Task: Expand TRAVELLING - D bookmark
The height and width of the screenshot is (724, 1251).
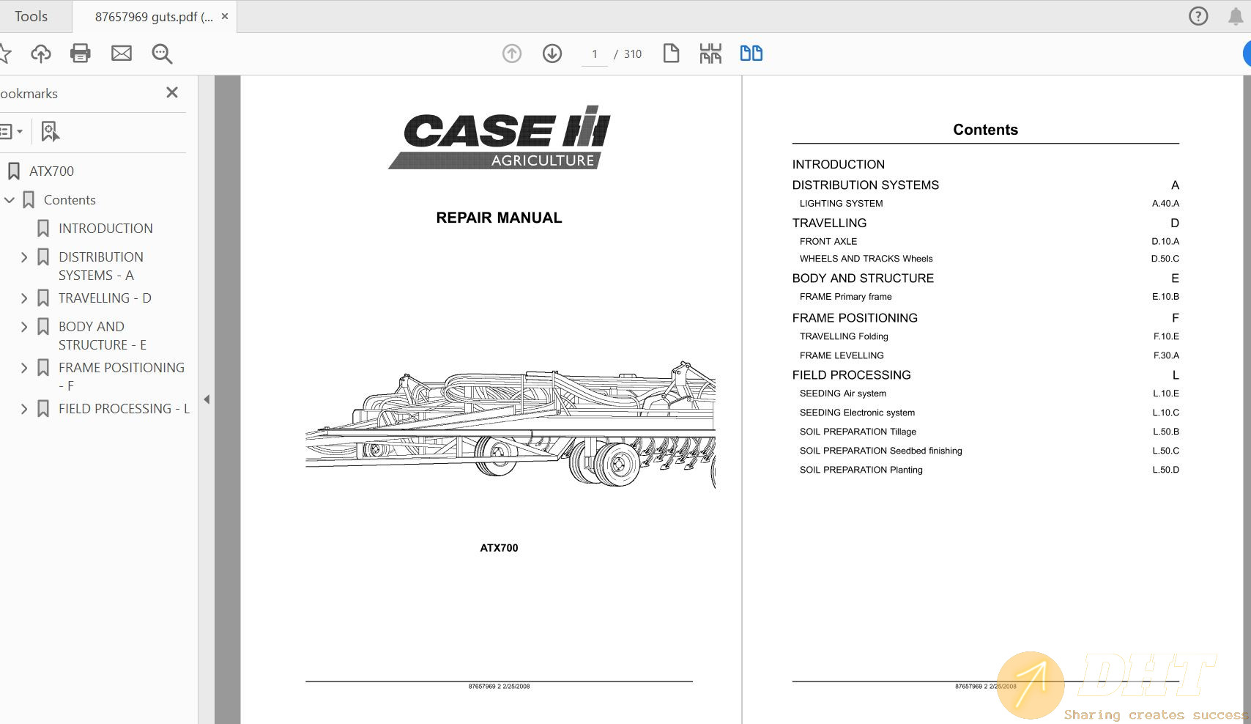Action: pyautogui.click(x=24, y=298)
